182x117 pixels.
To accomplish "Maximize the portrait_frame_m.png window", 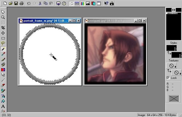I will click(x=74, y=21).
